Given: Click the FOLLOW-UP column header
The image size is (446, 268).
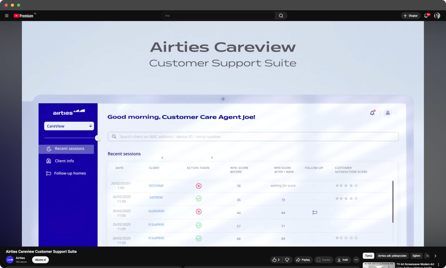Looking at the screenshot, I should click(x=314, y=168).
